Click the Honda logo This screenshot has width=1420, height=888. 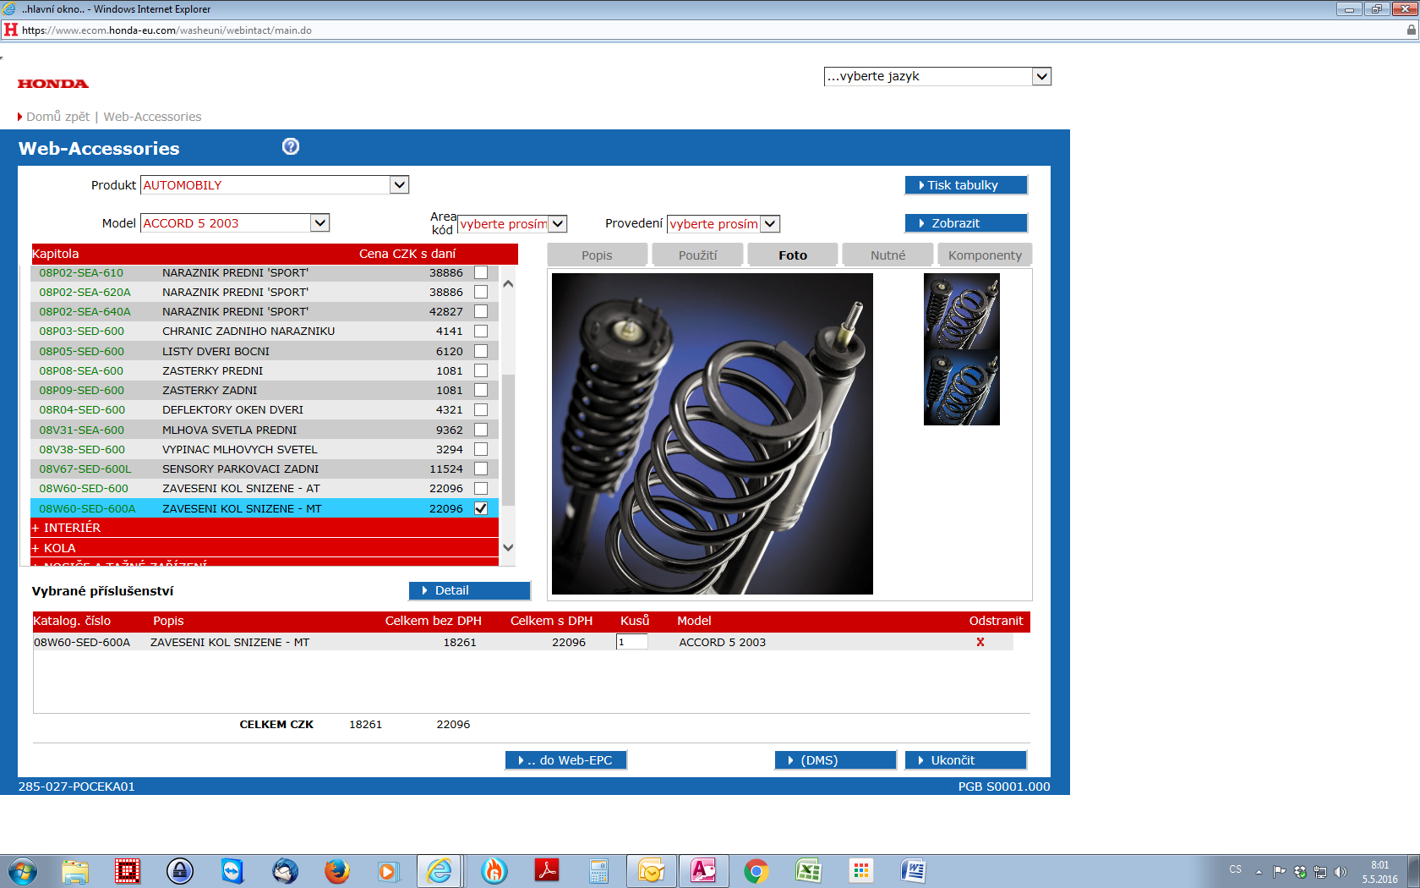coord(52,84)
